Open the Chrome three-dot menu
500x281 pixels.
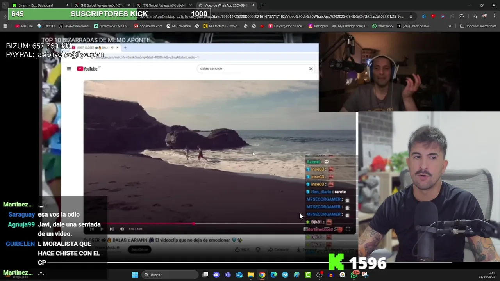click(494, 16)
